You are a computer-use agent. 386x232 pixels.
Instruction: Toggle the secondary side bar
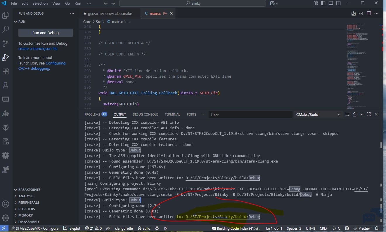coord(338,3)
